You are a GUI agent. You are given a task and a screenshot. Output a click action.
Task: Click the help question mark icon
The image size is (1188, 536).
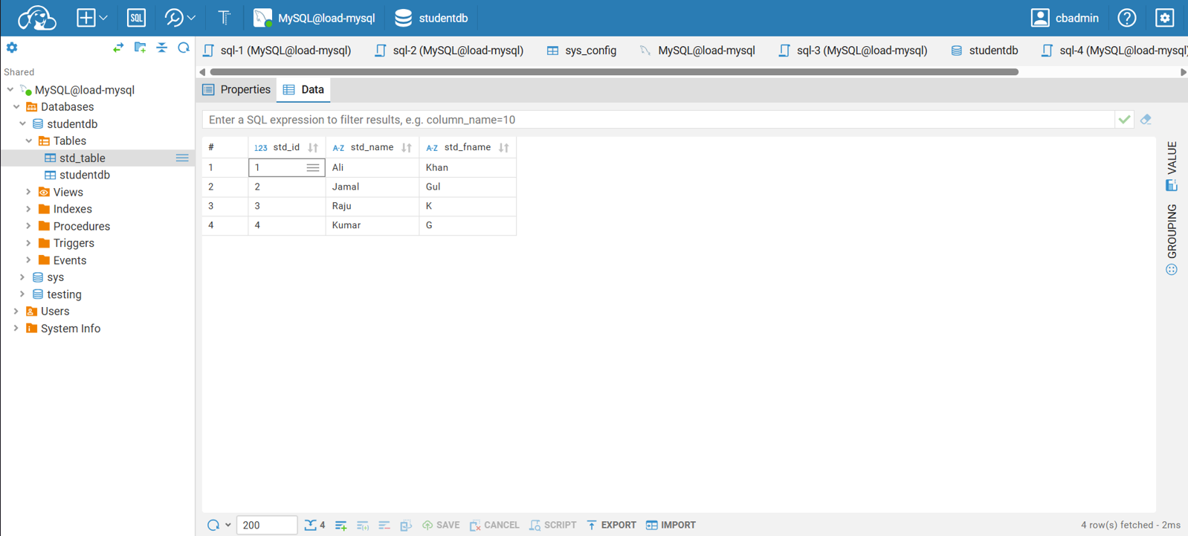(x=1126, y=18)
